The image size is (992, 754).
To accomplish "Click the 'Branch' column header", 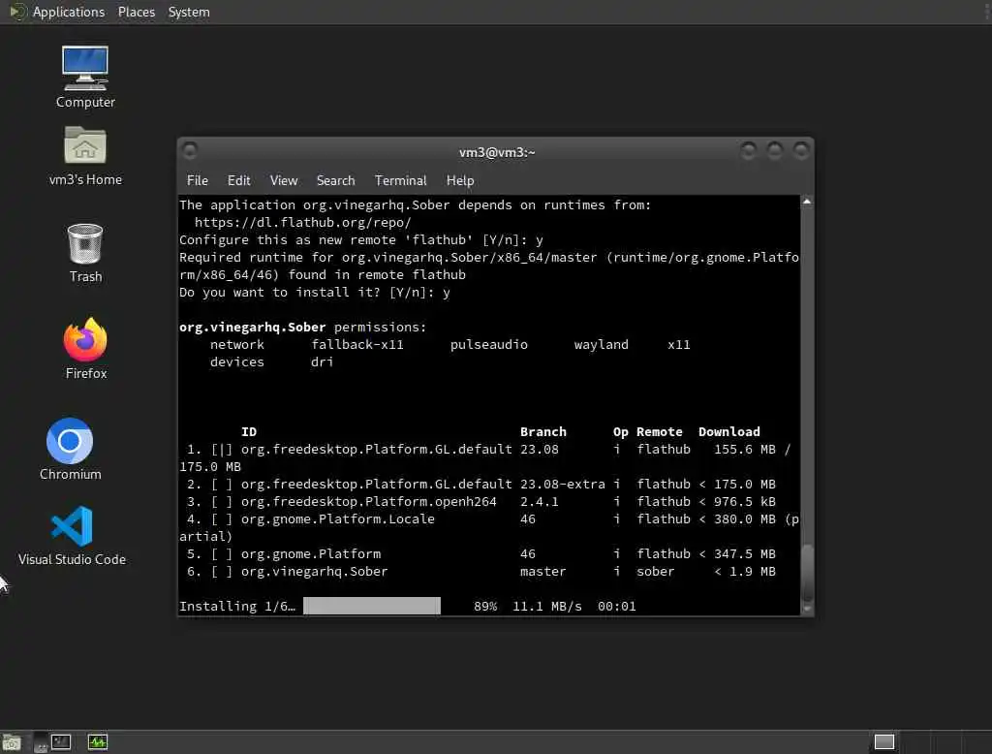I will pos(542,432).
